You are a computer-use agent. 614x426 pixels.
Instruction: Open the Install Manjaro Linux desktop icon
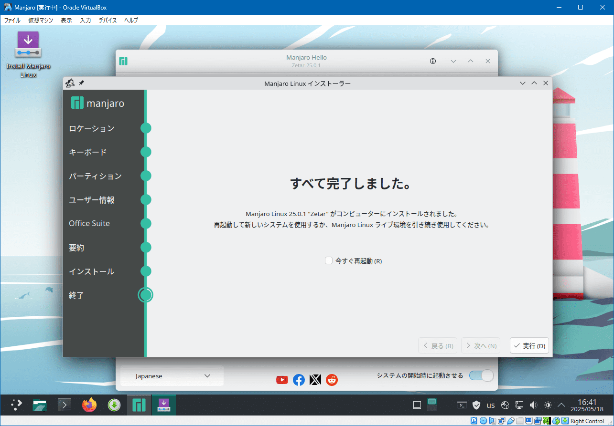point(28,55)
